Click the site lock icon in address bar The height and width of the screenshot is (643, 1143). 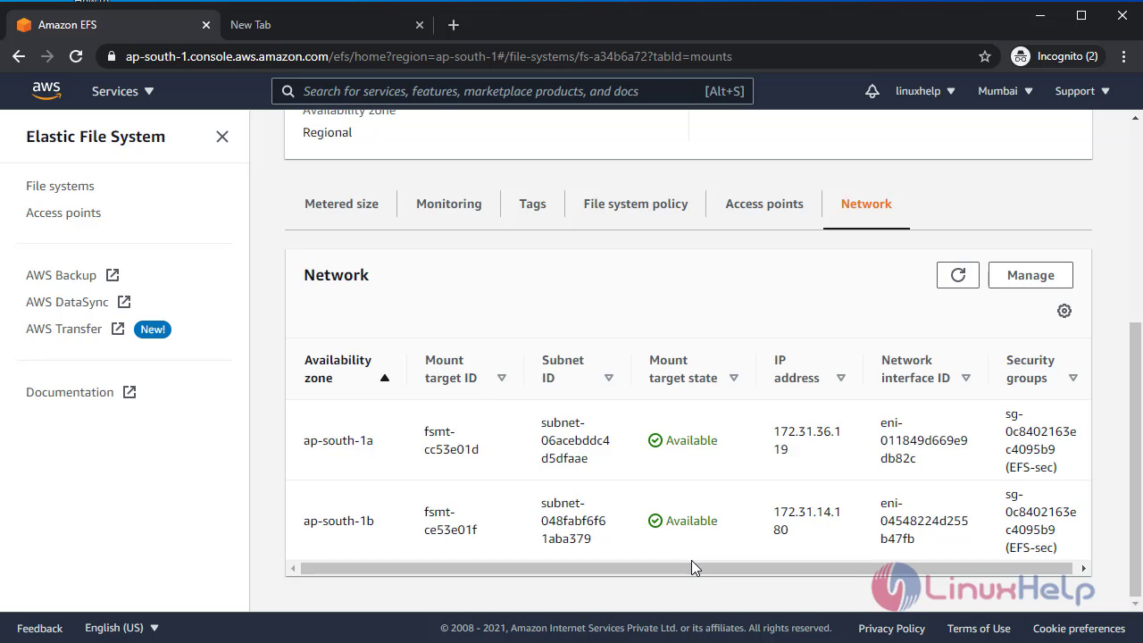point(112,56)
